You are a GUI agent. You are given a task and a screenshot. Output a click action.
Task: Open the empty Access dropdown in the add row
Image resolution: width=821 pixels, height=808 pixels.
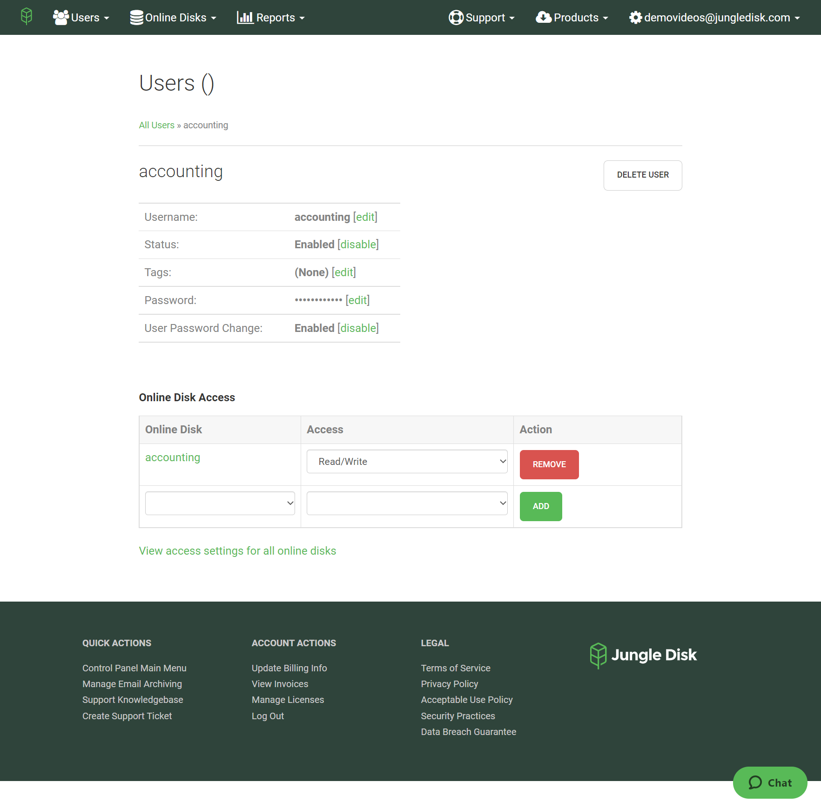point(407,503)
